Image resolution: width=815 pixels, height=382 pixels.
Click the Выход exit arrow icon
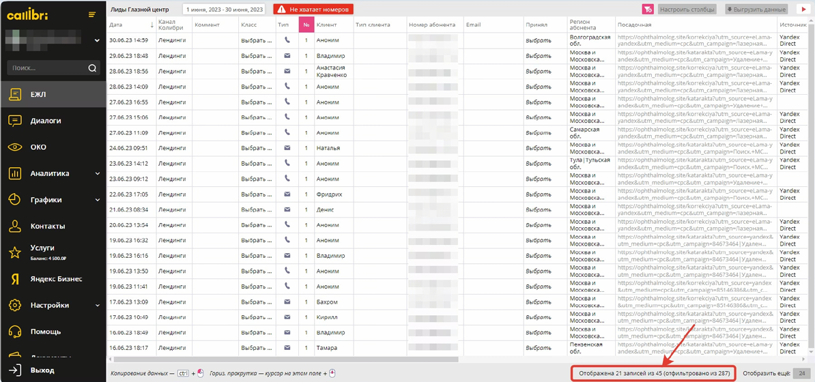15,370
